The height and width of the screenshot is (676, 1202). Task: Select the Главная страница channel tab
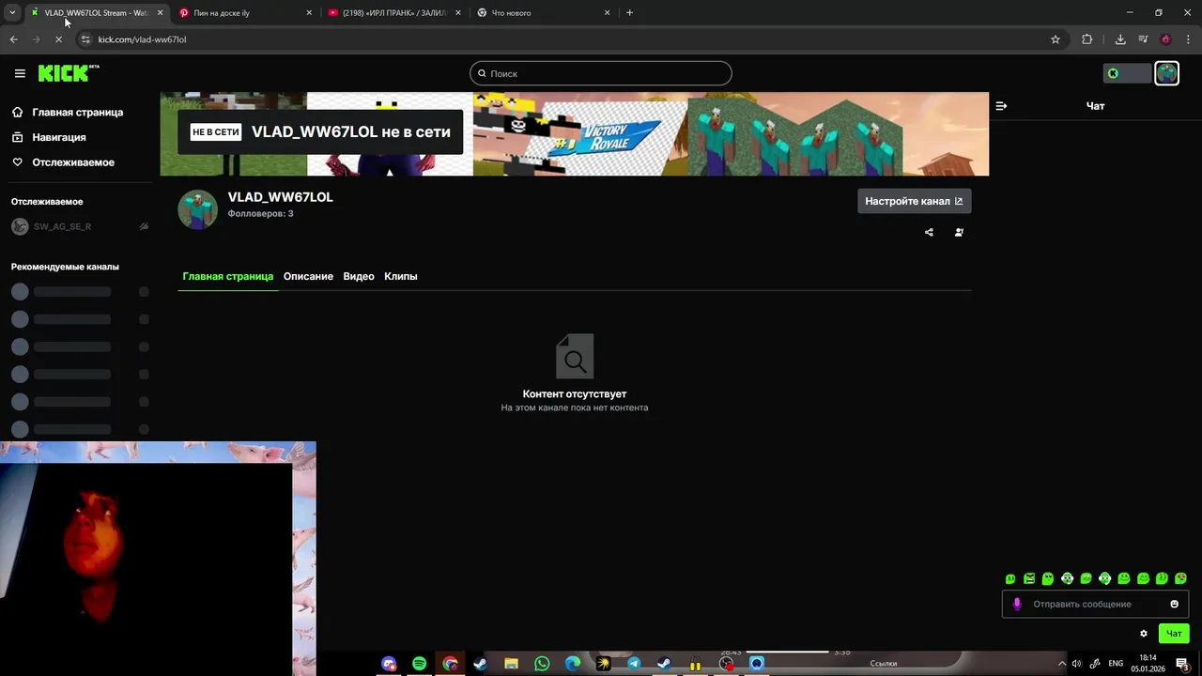227,276
